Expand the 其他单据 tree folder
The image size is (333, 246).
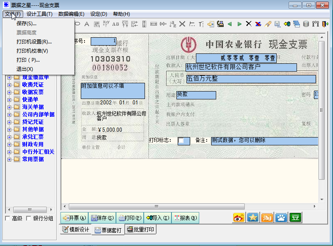9,130
